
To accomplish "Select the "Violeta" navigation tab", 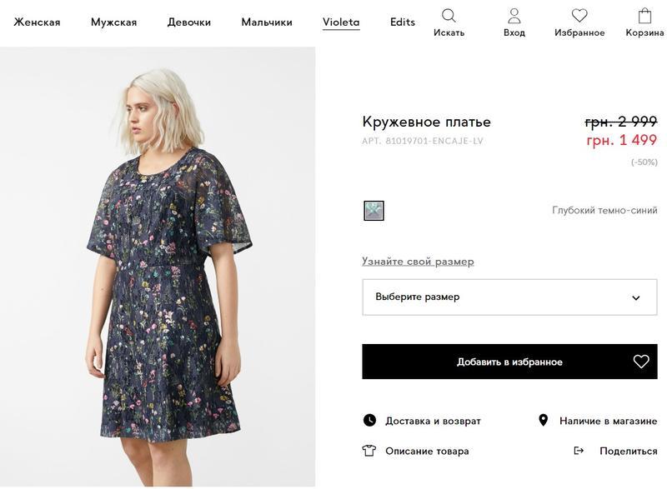I will (x=341, y=22).
